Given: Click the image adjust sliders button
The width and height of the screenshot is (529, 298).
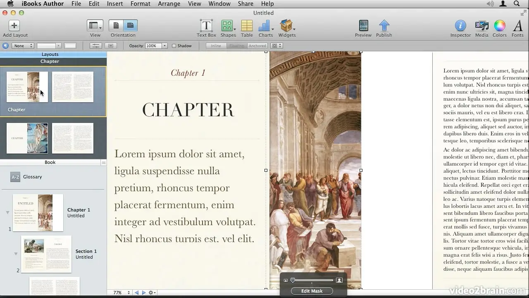Looking at the screenshot, I should tap(95, 46).
